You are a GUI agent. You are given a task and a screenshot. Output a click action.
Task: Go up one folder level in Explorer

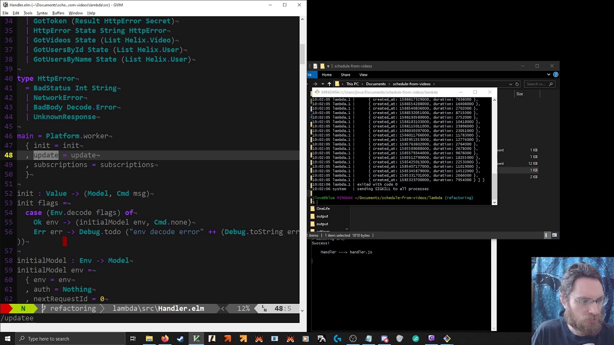[329, 84]
